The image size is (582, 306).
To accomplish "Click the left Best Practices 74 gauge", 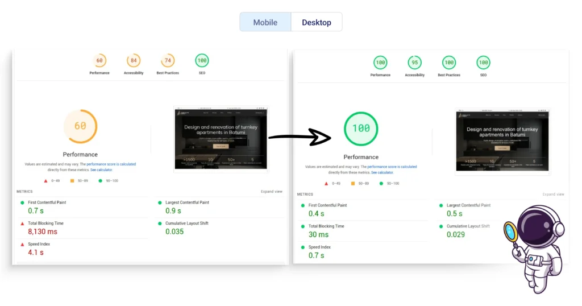I will click(168, 61).
